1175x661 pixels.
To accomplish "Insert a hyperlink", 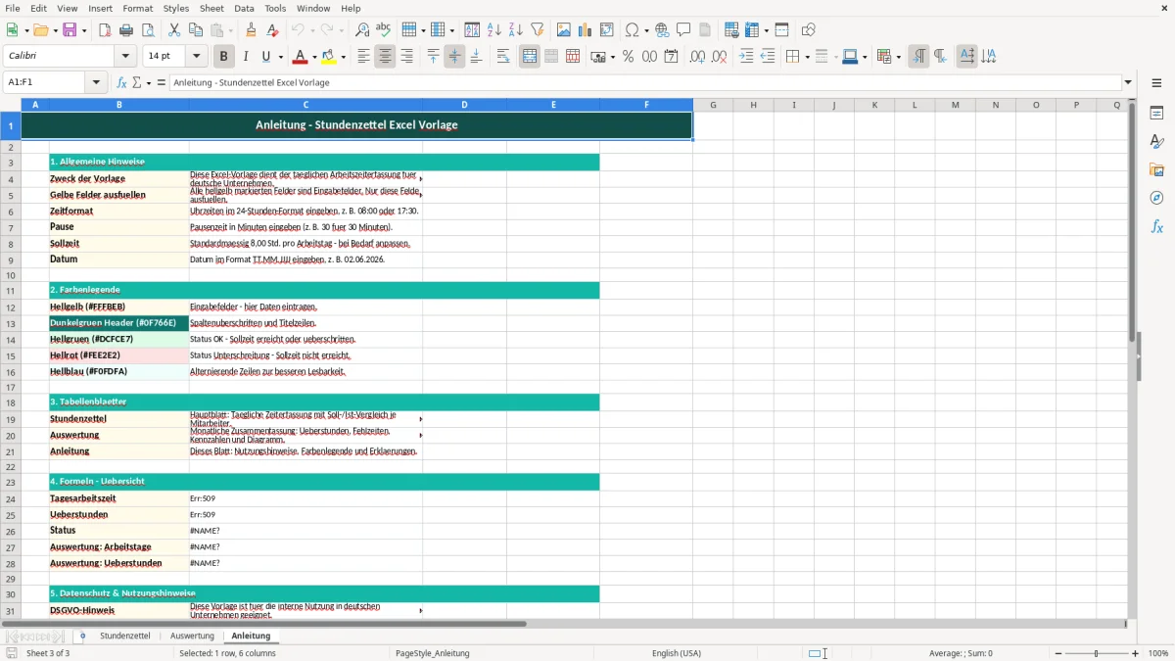I will pos(662,30).
